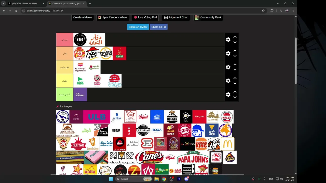Open a new browser tab
This screenshot has width=326, height=183.
pos(90,4)
